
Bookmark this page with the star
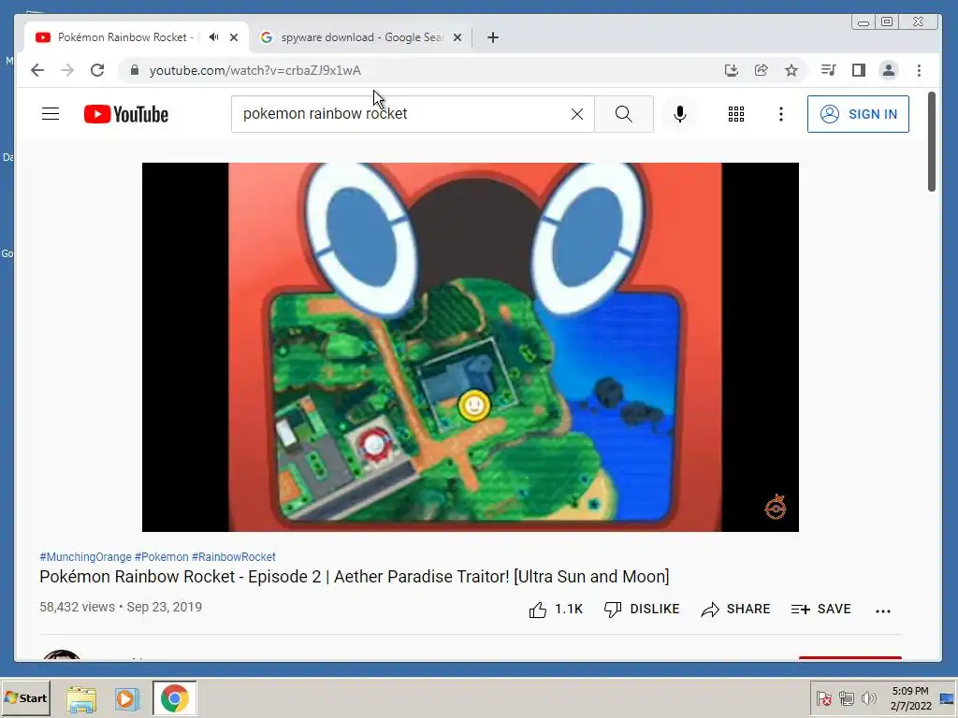pos(791,70)
